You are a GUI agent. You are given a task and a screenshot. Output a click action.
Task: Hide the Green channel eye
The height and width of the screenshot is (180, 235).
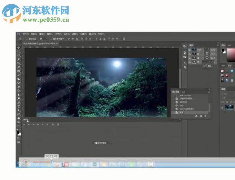click(x=190, y=58)
